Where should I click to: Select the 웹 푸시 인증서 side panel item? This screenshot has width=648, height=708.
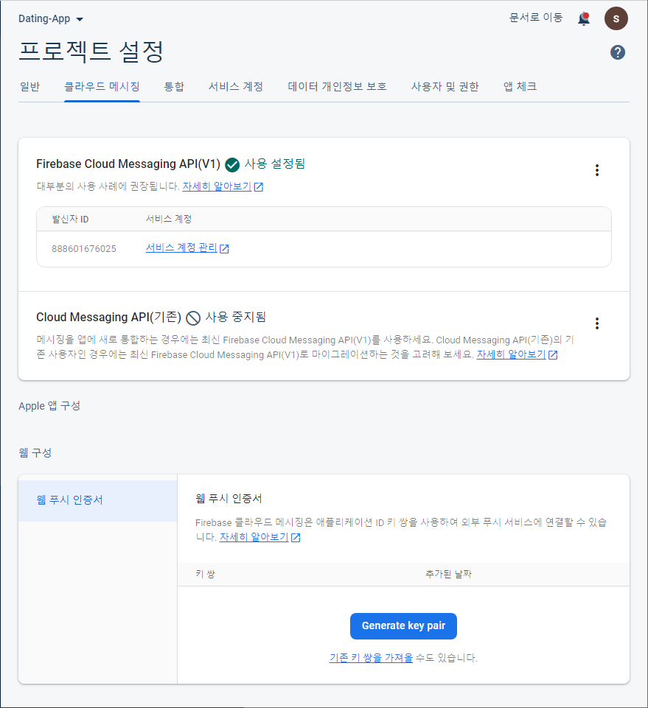[x=97, y=500]
